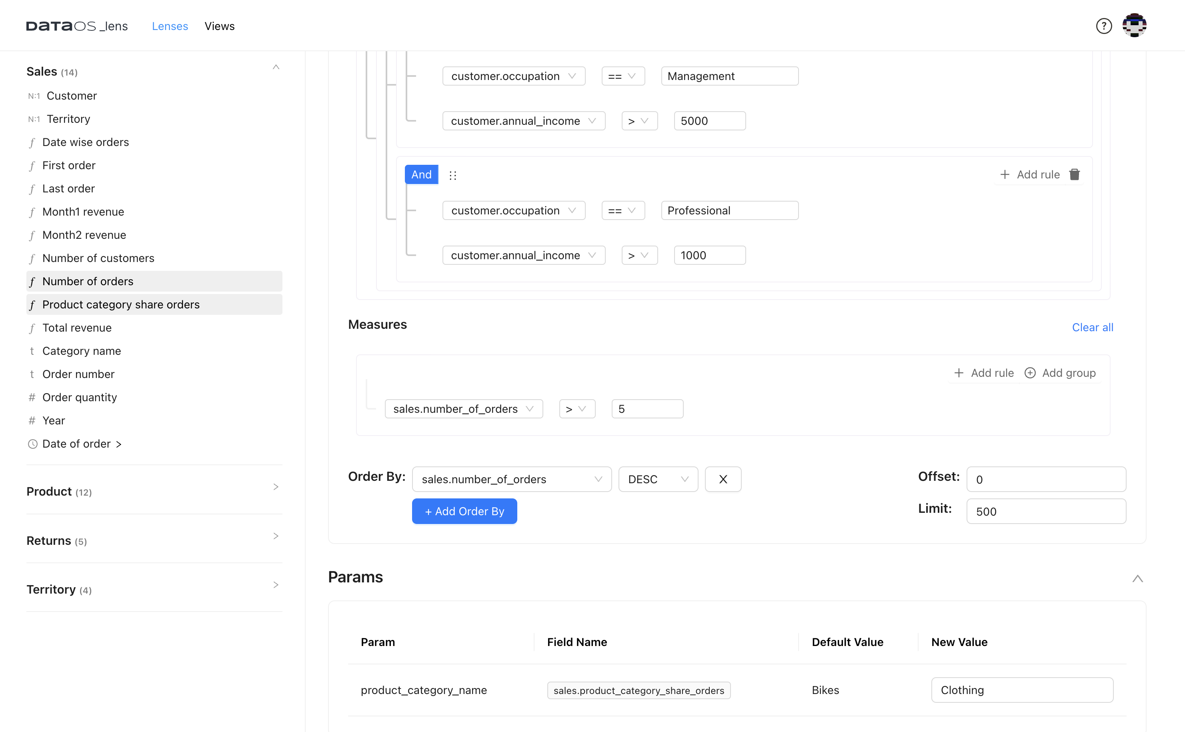Click Add group in the Measures box
Screen dimensions: 1185x732
1060,373
